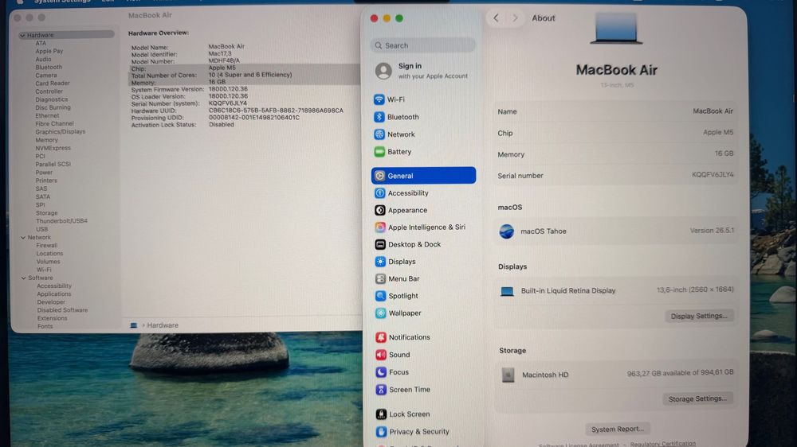This screenshot has width=797, height=447.
Task: Select Card Reader in hardware list
Action: [x=53, y=84]
